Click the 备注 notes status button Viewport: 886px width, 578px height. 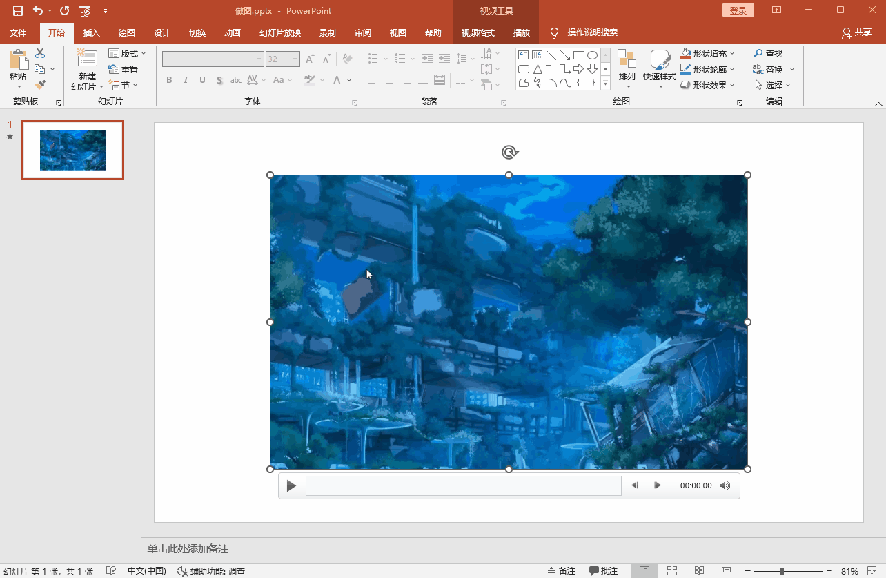(562, 571)
